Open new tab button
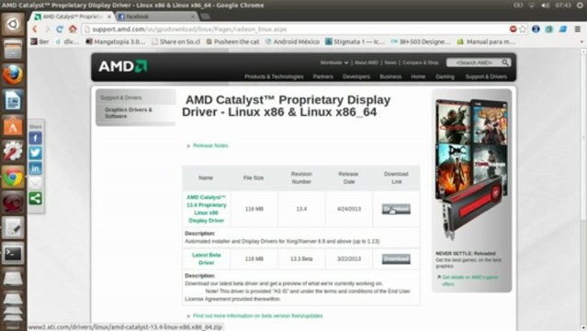Image resolution: width=587 pixels, height=331 pixels. coord(205,17)
